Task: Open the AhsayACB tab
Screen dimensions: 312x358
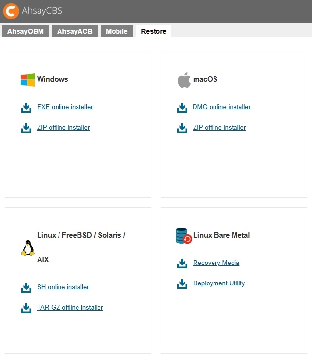Action: 75,31
